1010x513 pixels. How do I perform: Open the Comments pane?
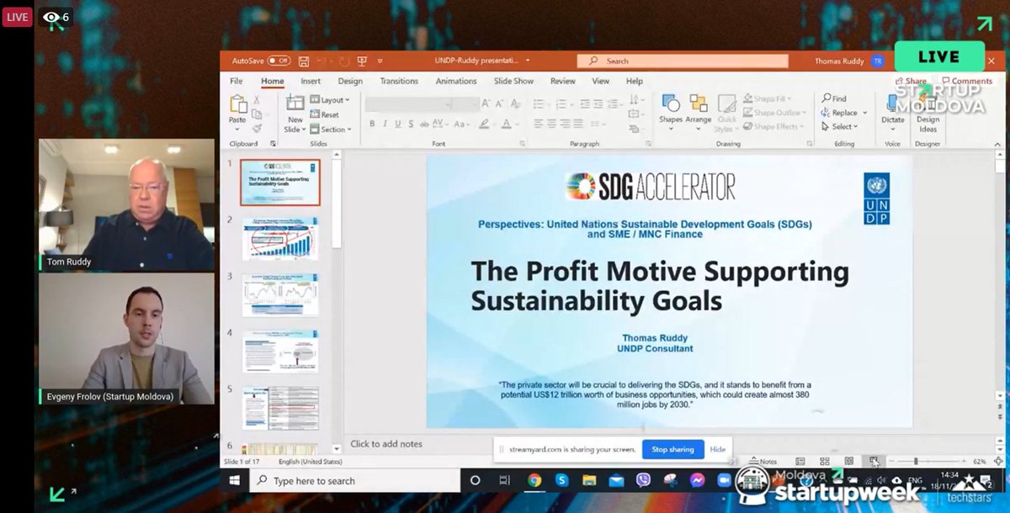[x=968, y=82]
